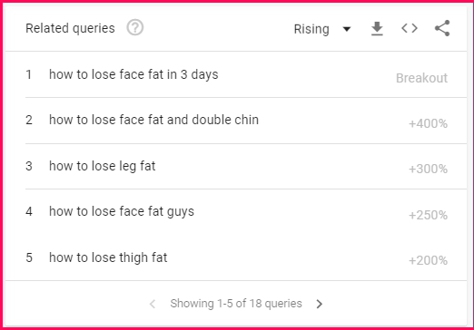Select the +400% growth value
474x330 pixels.
tap(428, 124)
